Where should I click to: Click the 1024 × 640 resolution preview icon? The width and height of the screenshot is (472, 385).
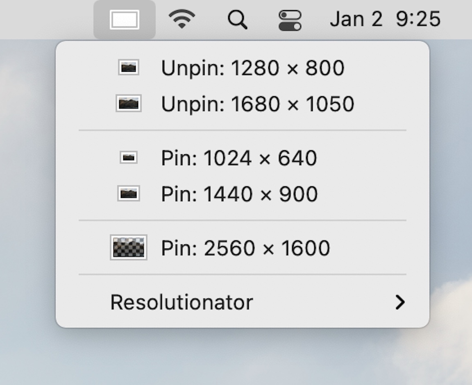click(129, 157)
